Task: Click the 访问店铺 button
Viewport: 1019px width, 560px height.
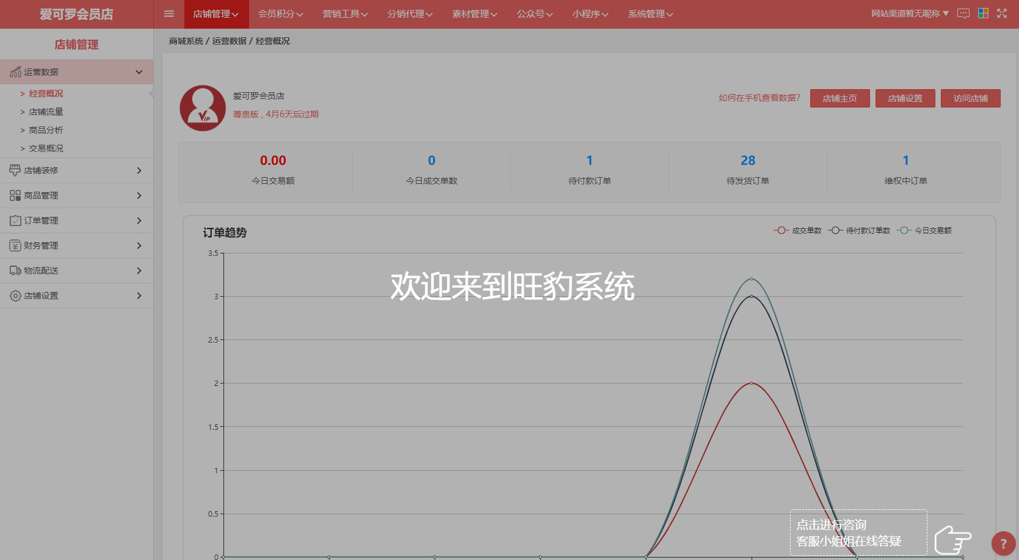Action: tap(970, 98)
